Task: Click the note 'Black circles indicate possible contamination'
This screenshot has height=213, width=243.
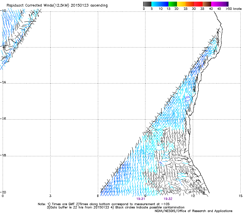Action: click(x=150, y=207)
